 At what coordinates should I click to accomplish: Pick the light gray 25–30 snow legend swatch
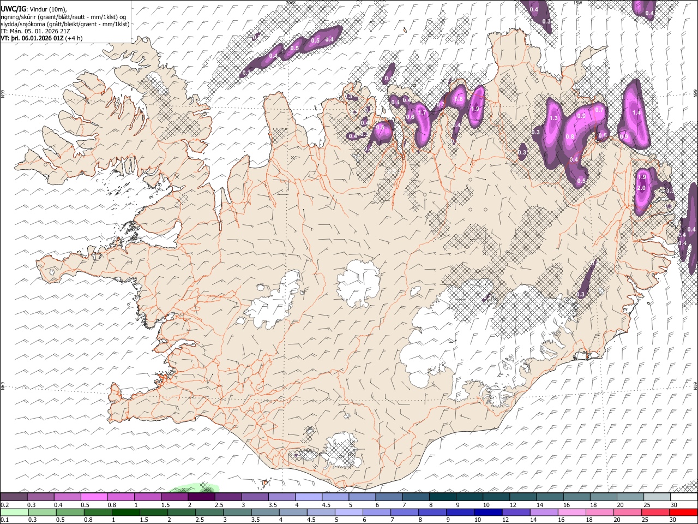pos(657,497)
